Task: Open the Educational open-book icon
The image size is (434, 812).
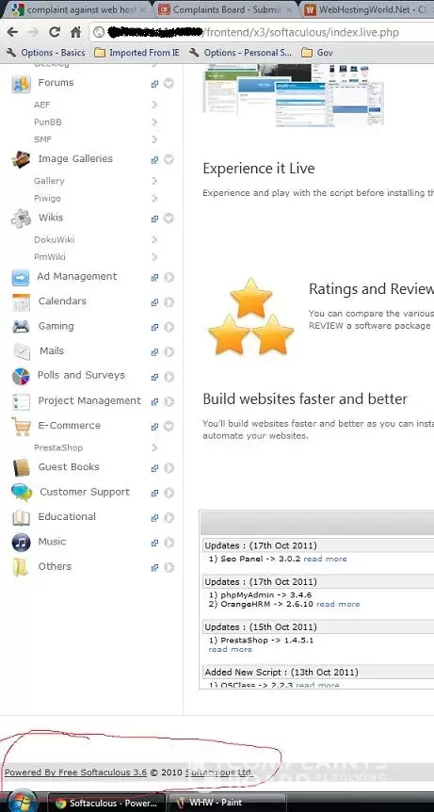Action: tap(21, 517)
